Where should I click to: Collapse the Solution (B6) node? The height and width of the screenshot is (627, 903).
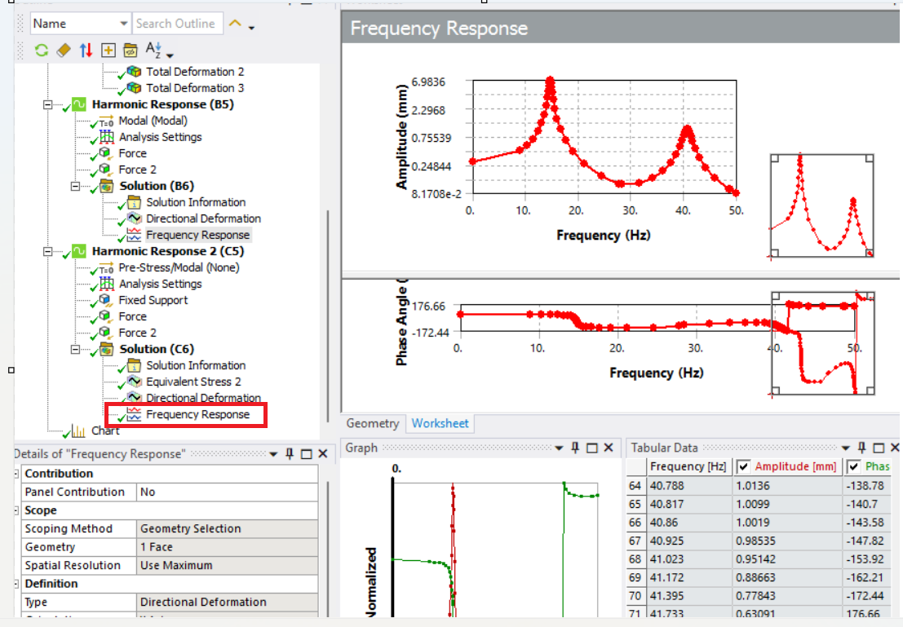tap(75, 186)
